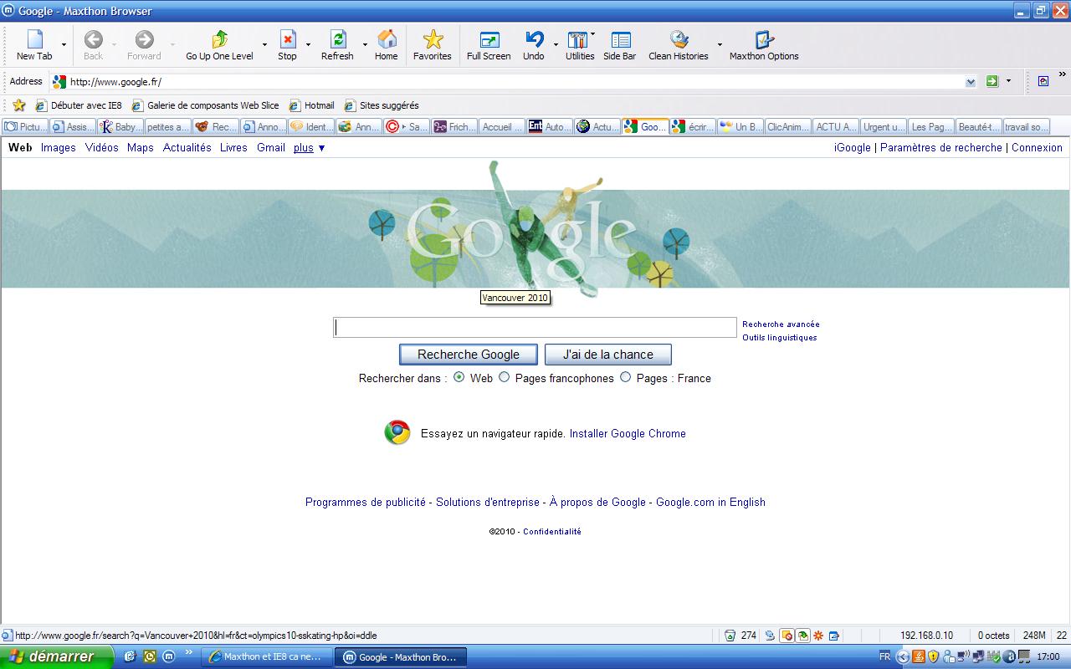Screen dimensions: 1071x669
Task: Open the Go Up One Level dropdown arrow
Action: [264, 45]
